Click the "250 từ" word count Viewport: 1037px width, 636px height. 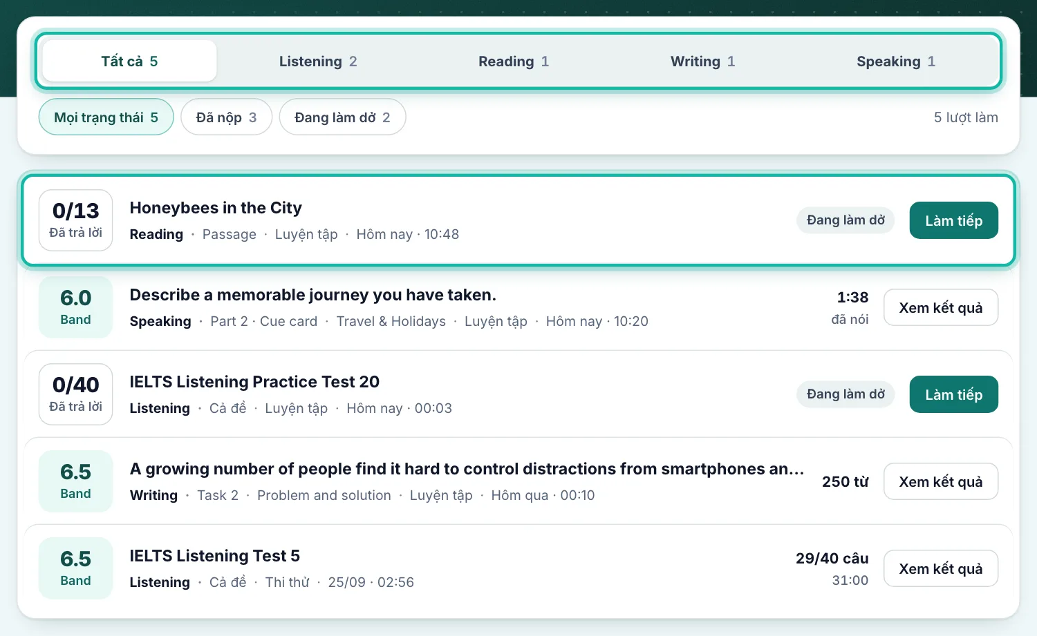click(845, 482)
